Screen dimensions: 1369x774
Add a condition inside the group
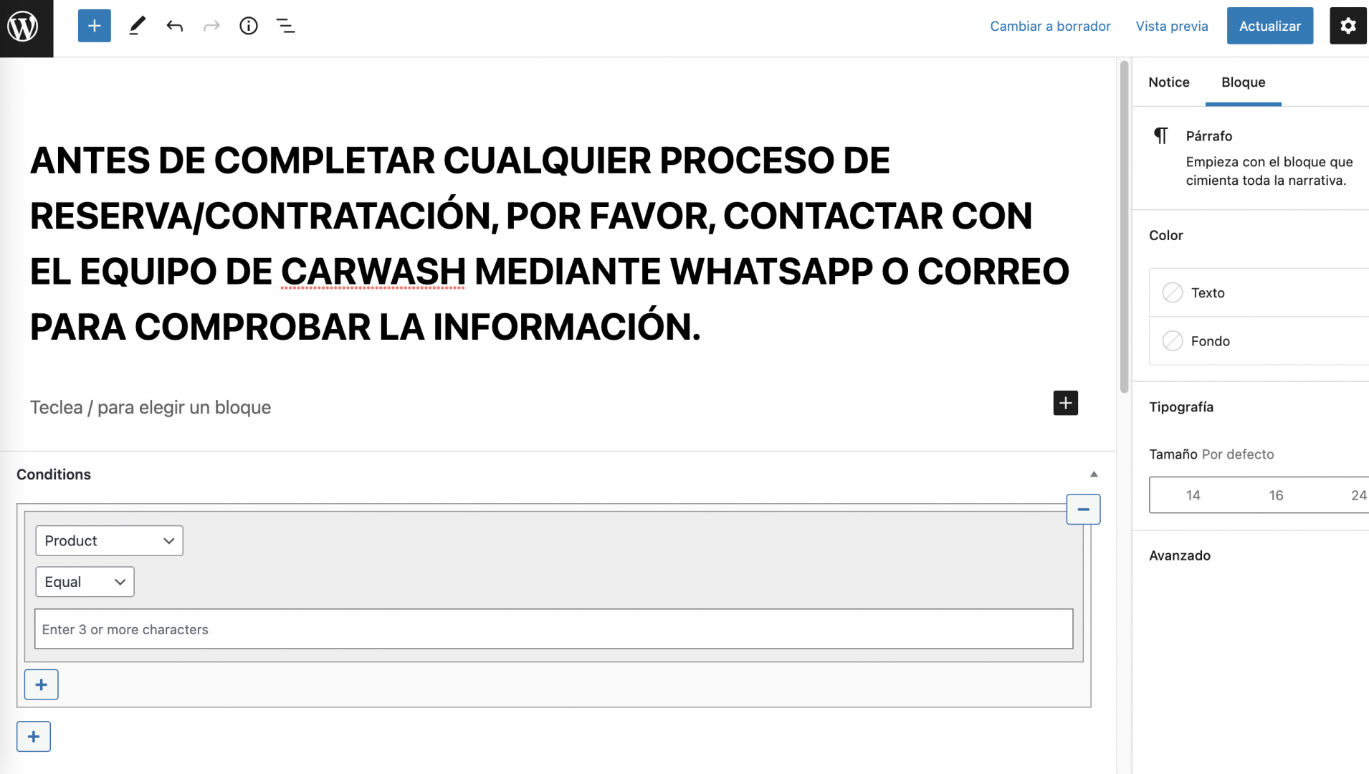(x=42, y=684)
